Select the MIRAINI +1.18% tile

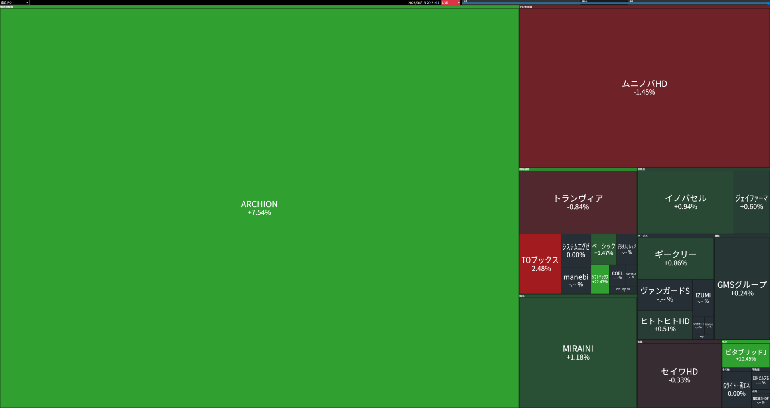[578, 352]
